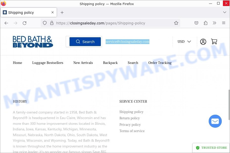Open the Extensions puzzle icon
Image resolution: width=230 pixels, height=153 pixels.
205,23
